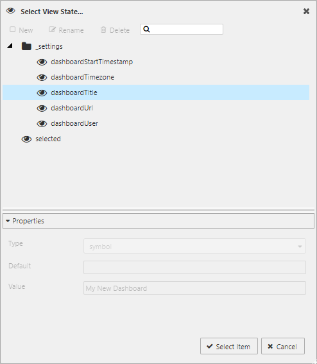Screen dimensions: 317x364
Task: Click the eye icon beside dashboardUser
Action: (x=42, y=123)
